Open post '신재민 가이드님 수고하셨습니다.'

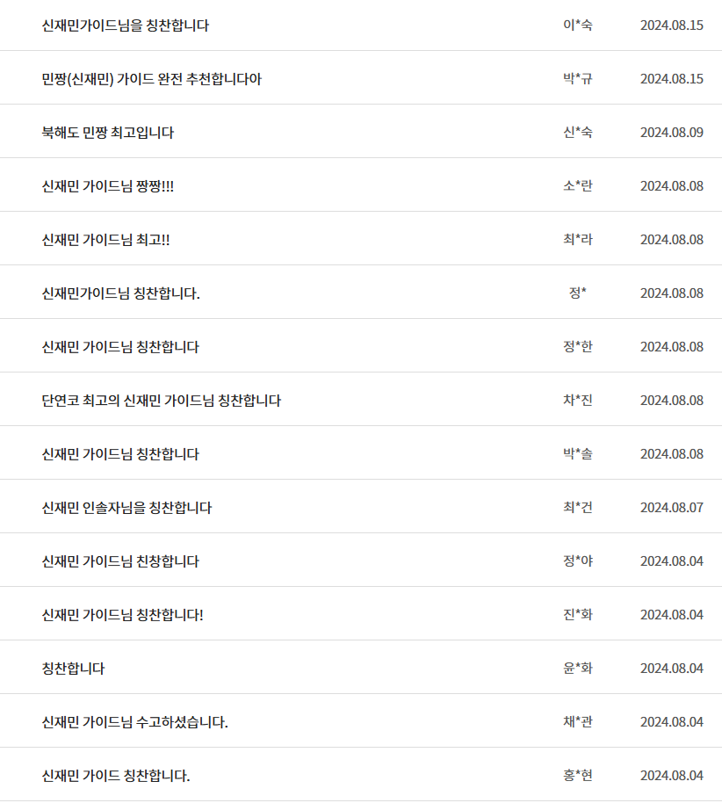click(134, 722)
